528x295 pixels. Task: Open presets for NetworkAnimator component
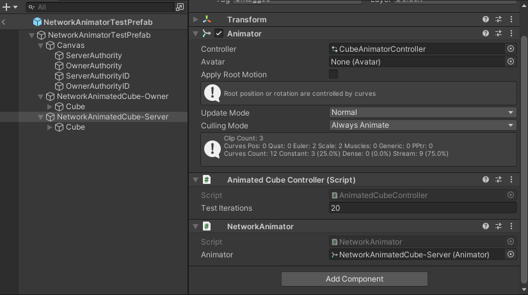coord(499,226)
